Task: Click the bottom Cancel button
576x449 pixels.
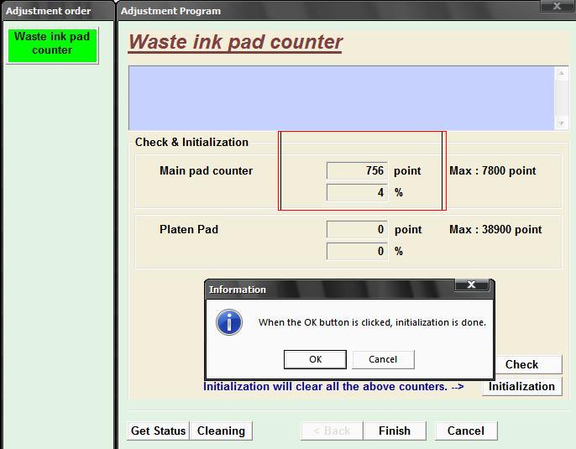Action: (466, 431)
